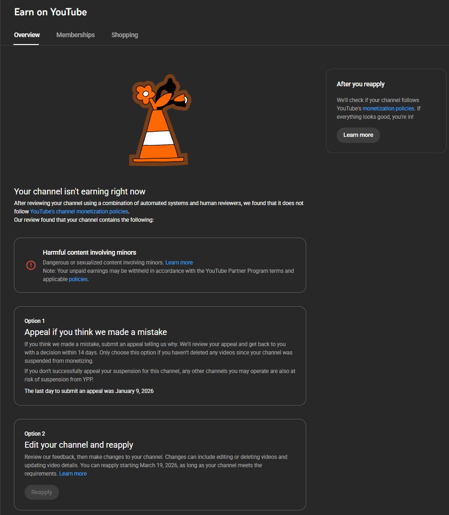The image size is (449, 515).
Task: Click Learn more link under Harmful content involving minors
Action: pyautogui.click(x=179, y=263)
